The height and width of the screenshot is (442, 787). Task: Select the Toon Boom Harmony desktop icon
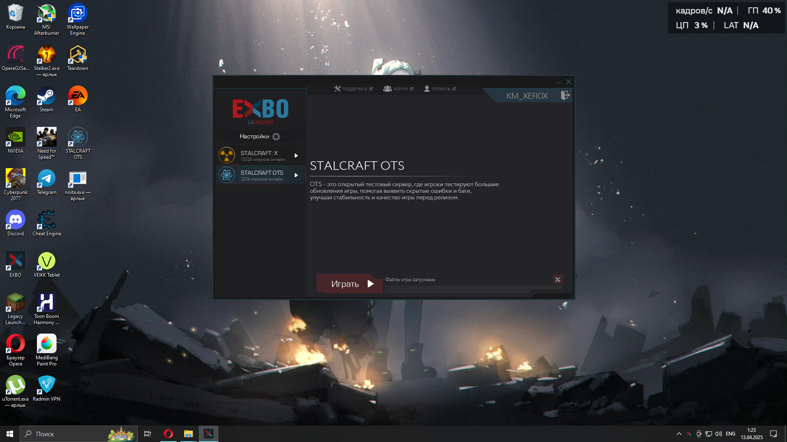coord(47,309)
